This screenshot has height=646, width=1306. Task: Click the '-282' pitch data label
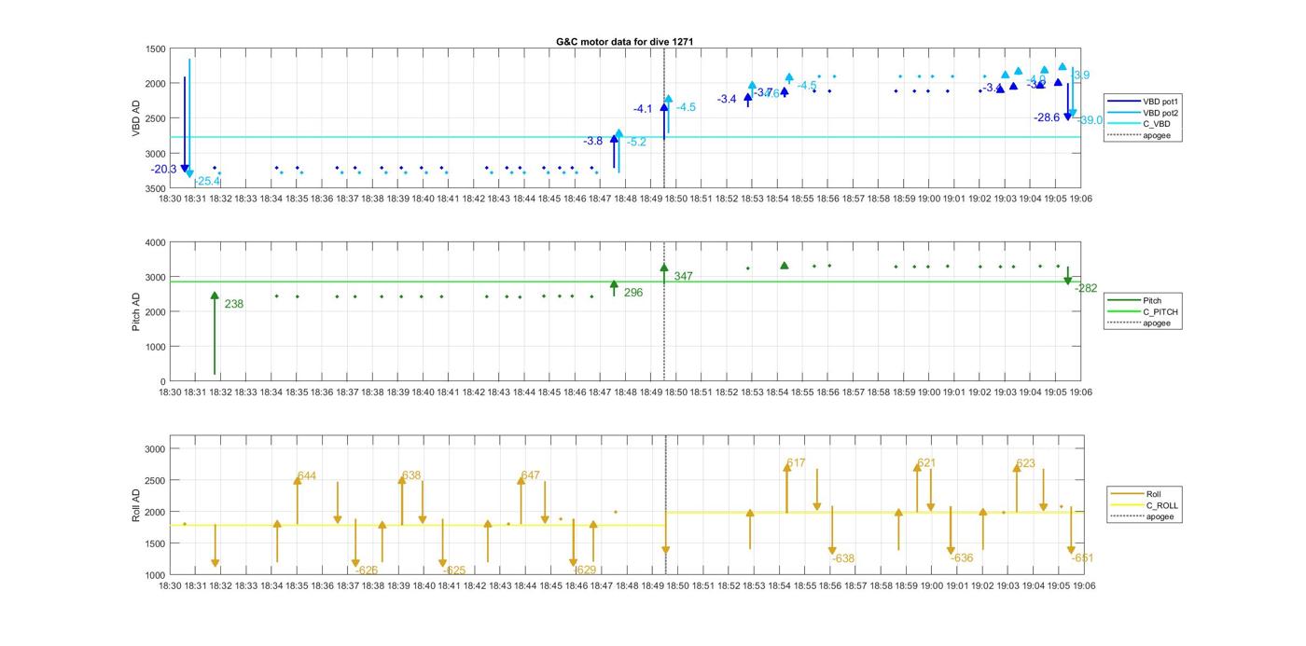pyautogui.click(x=1086, y=289)
